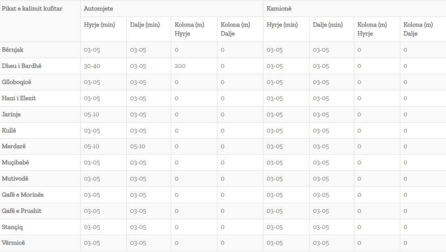
Task: Select the Automjete column group header
Action: [x=99, y=8]
